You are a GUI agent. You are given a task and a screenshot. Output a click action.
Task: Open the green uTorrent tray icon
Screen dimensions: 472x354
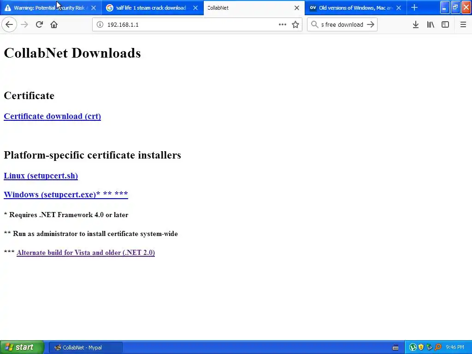(x=413, y=348)
